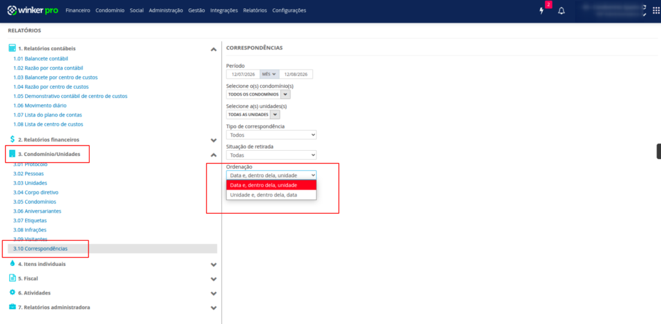Open report 3.06 Aniversariantes
The width and height of the screenshot is (661, 324).
pos(37,211)
